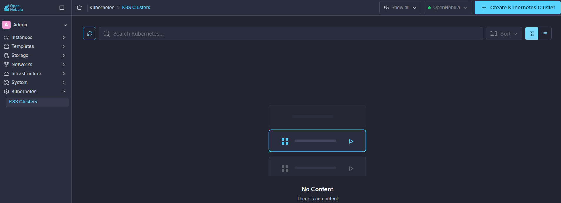Click the K8S Clusters breadcrumb link
Viewport: 561px width, 203px height.
click(136, 8)
